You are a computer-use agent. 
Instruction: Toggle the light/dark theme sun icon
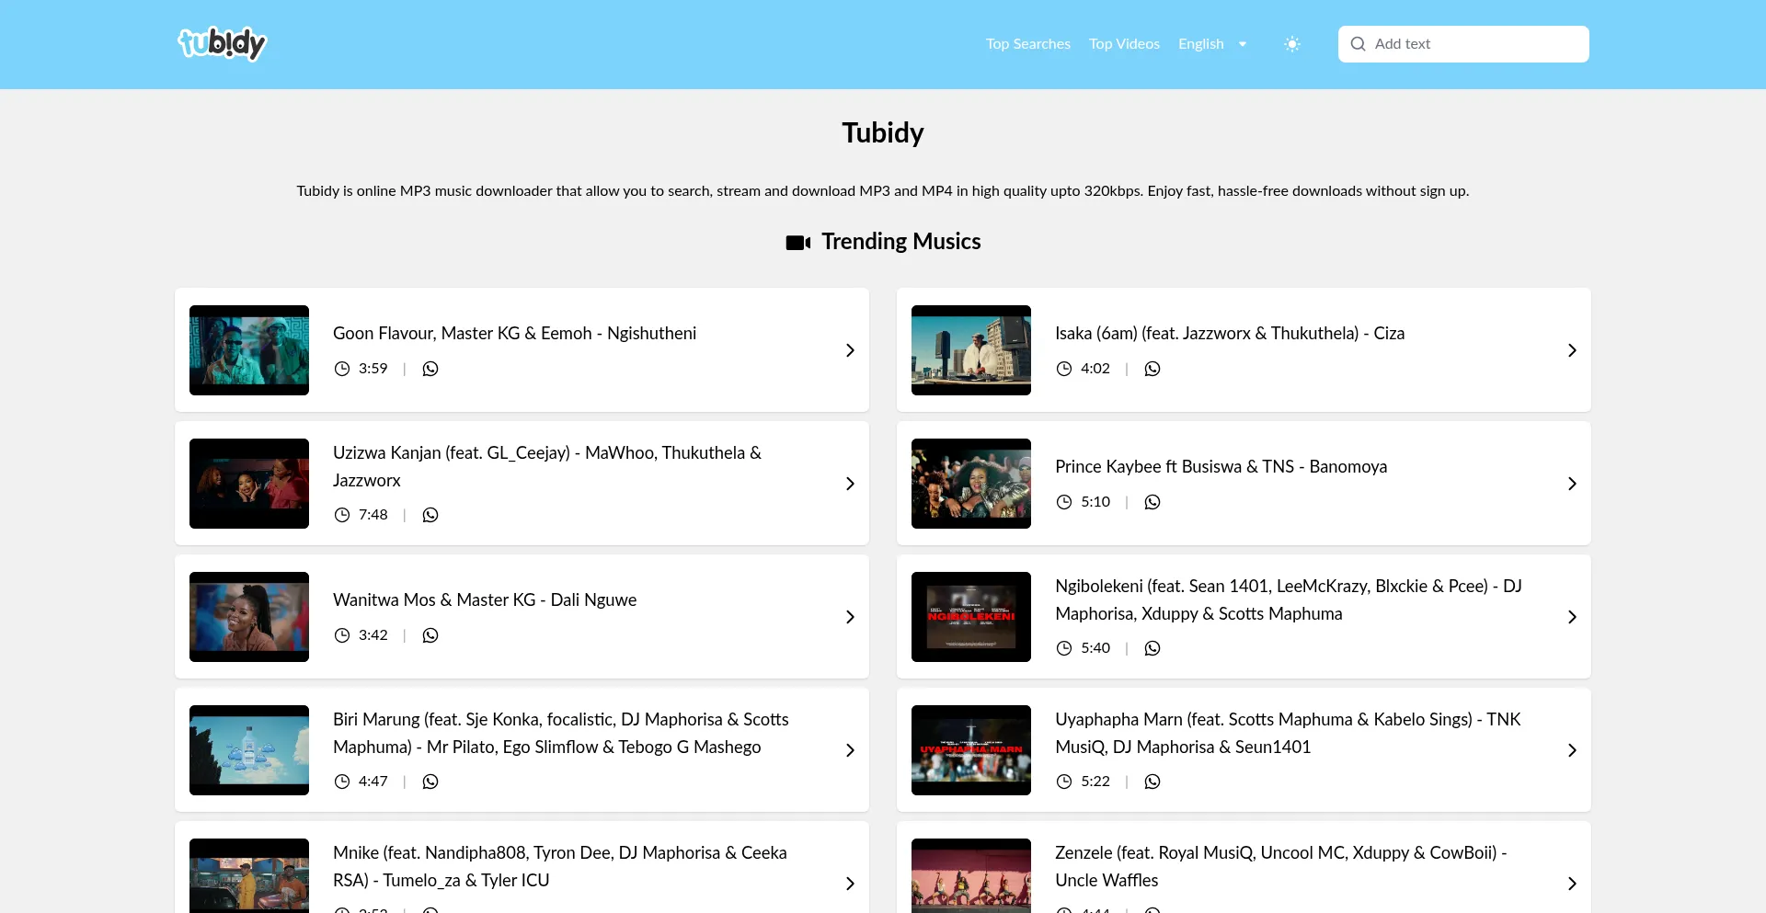click(1292, 44)
